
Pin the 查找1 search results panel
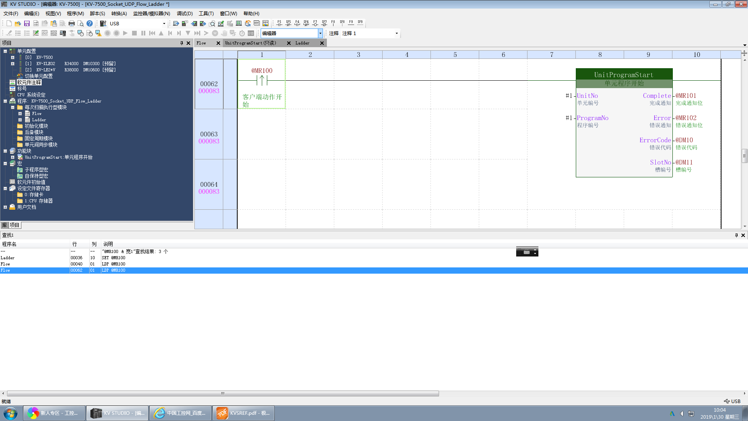[x=736, y=235]
